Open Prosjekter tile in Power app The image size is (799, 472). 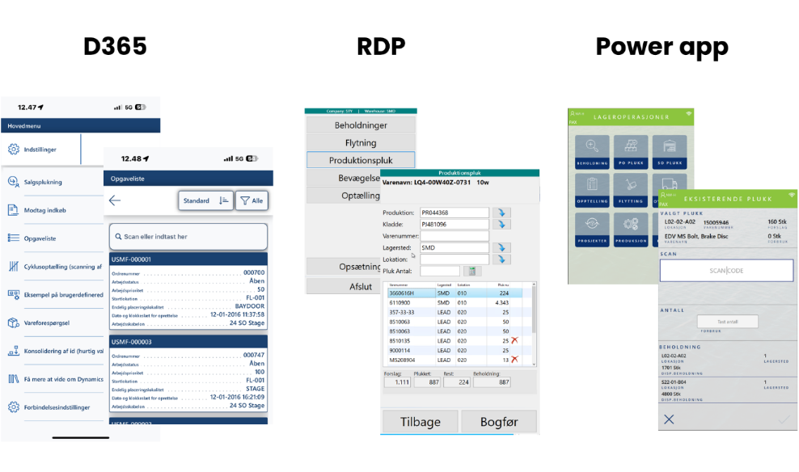click(592, 230)
